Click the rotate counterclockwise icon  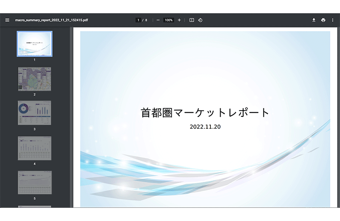pos(200,20)
